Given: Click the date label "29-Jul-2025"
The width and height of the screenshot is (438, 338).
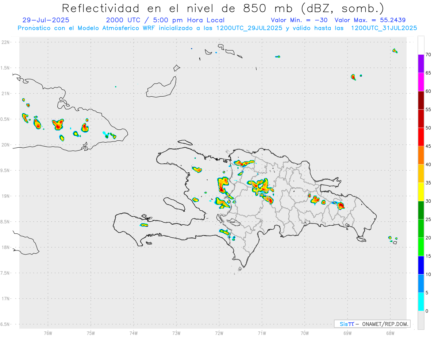Looking at the screenshot, I should [x=46, y=20].
